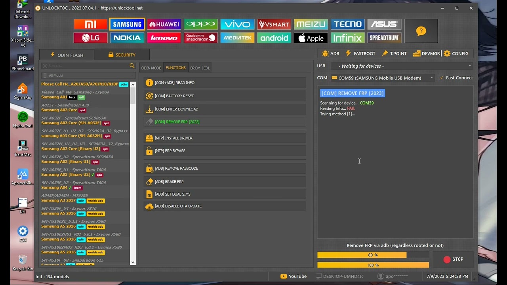This screenshot has width=507, height=285.
Task: Expand the COM port dropdown
Action: (432, 78)
